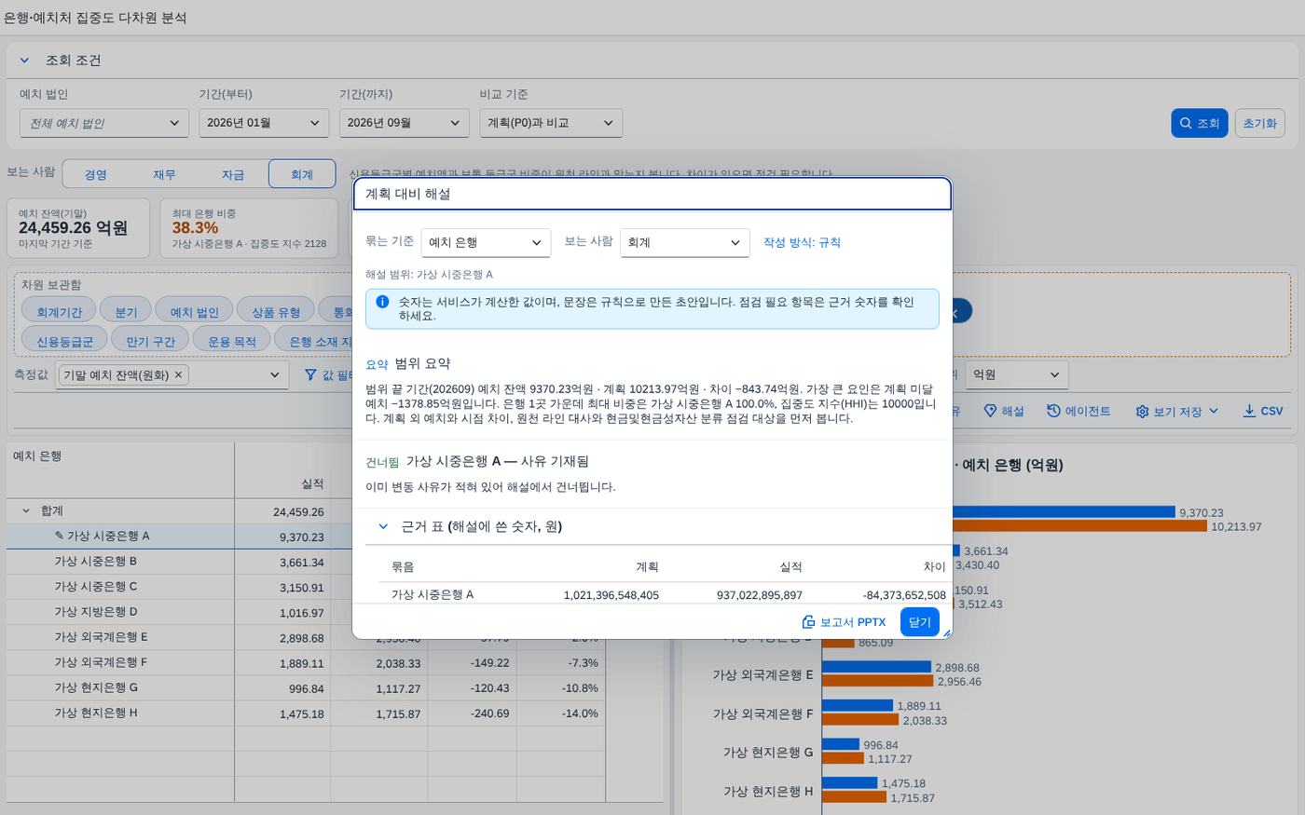Click the 작성 방식: 규칙 link
1305x815 pixels.
[802, 242]
